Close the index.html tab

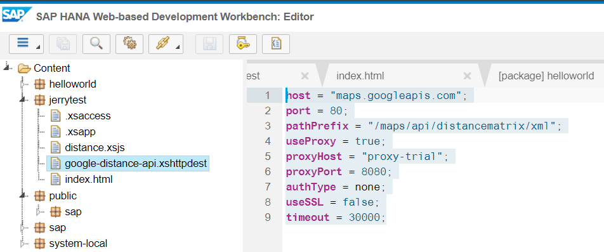coord(467,76)
